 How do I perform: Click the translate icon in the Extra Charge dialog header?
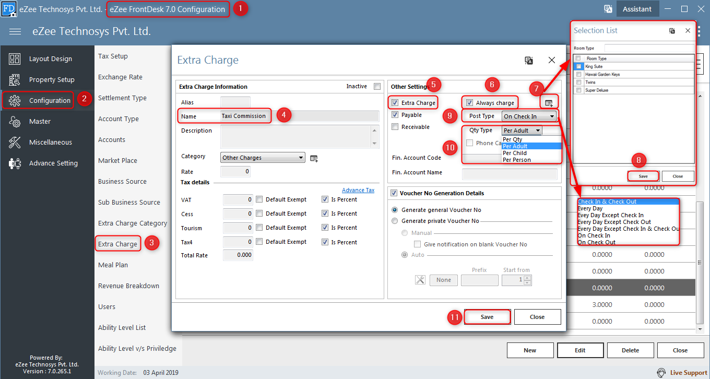pyautogui.click(x=529, y=61)
